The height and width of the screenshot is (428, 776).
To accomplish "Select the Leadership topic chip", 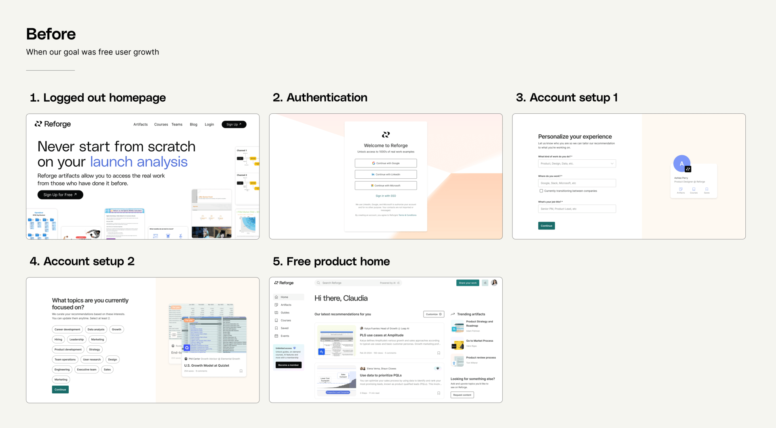I will (x=76, y=340).
